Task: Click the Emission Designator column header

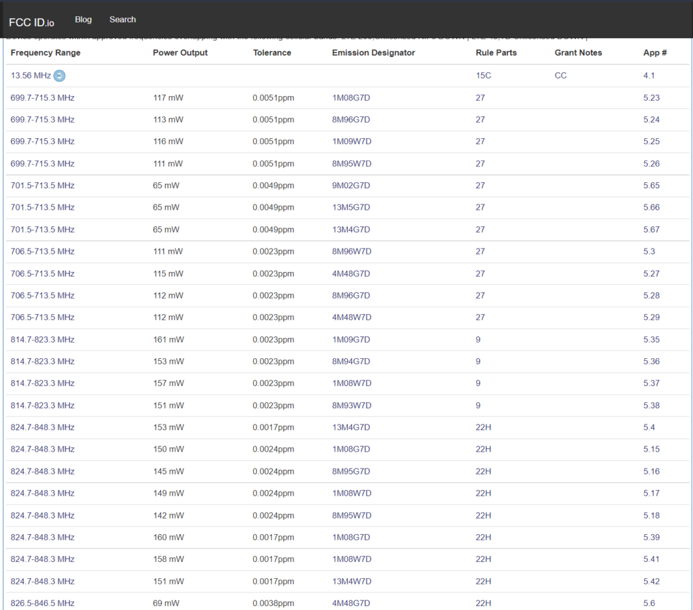Action: click(x=374, y=53)
